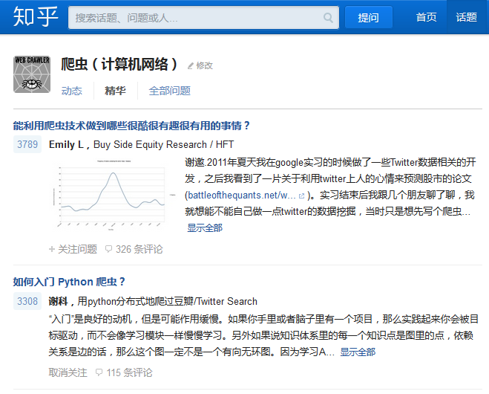489x394 pixels.
Task: Click the 3308 vote count badge
Action: click(x=27, y=301)
